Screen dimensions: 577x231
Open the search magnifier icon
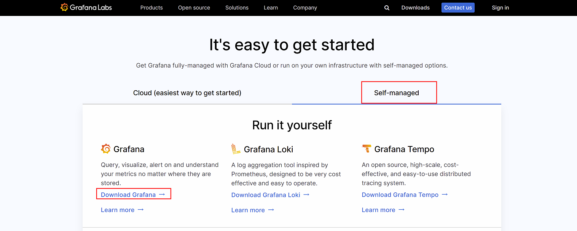click(387, 8)
